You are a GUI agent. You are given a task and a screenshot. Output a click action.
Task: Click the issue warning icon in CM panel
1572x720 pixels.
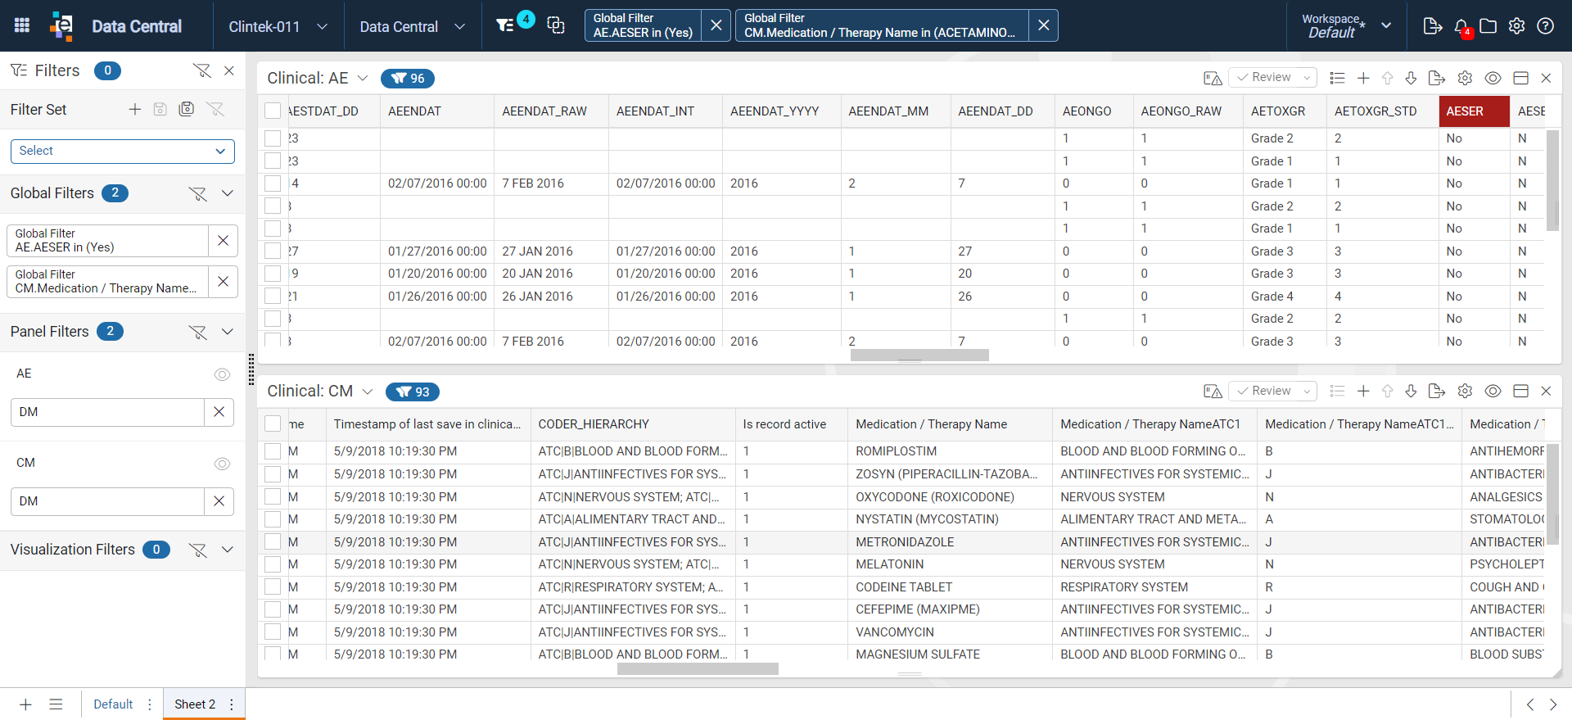click(1213, 392)
